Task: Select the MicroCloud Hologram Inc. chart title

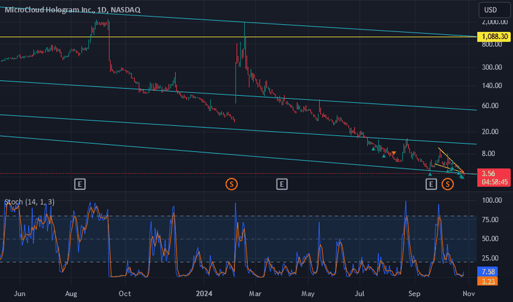Action: (73, 10)
